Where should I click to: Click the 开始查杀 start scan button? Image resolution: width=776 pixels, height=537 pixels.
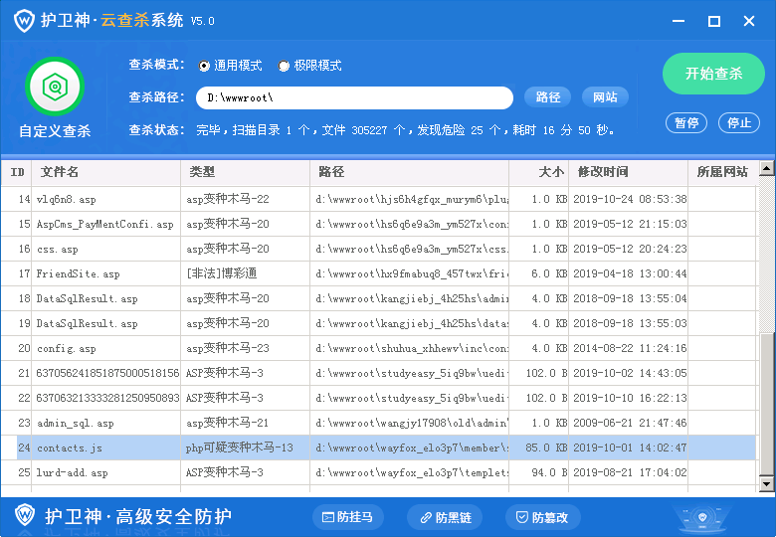click(713, 74)
